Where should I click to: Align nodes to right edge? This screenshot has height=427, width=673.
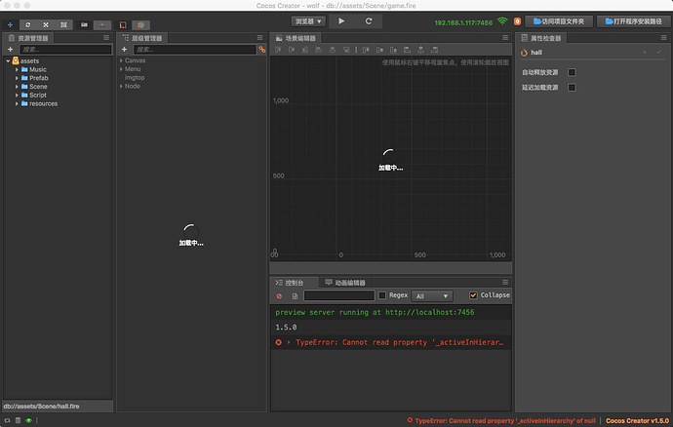[346, 50]
